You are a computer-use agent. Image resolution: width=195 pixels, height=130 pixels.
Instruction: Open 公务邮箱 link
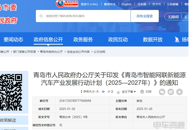pos(173,4)
